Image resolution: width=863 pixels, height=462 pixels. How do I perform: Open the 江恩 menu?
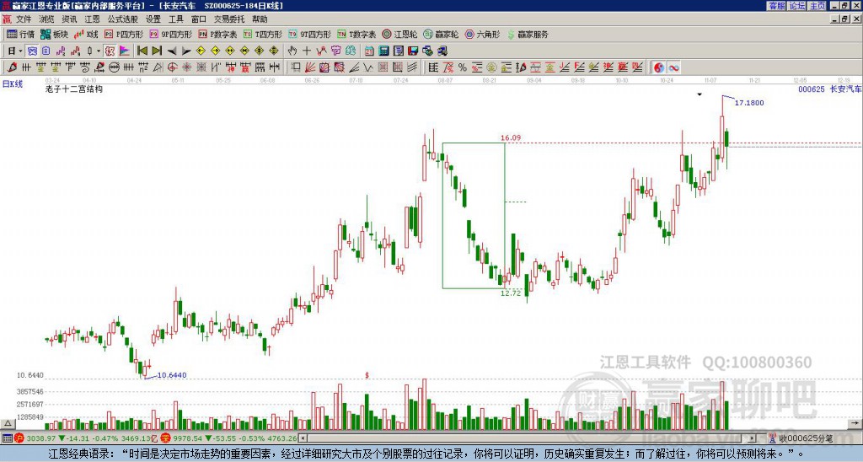click(92, 19)
